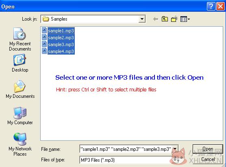
Task: Click the Open button
Action: pos(208,149)
